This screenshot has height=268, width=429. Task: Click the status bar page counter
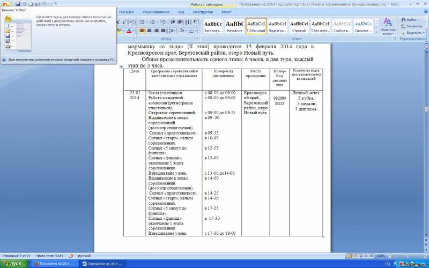[x=16, y=256]
